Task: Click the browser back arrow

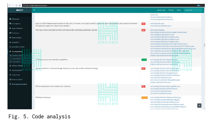Action: [10, 5]
